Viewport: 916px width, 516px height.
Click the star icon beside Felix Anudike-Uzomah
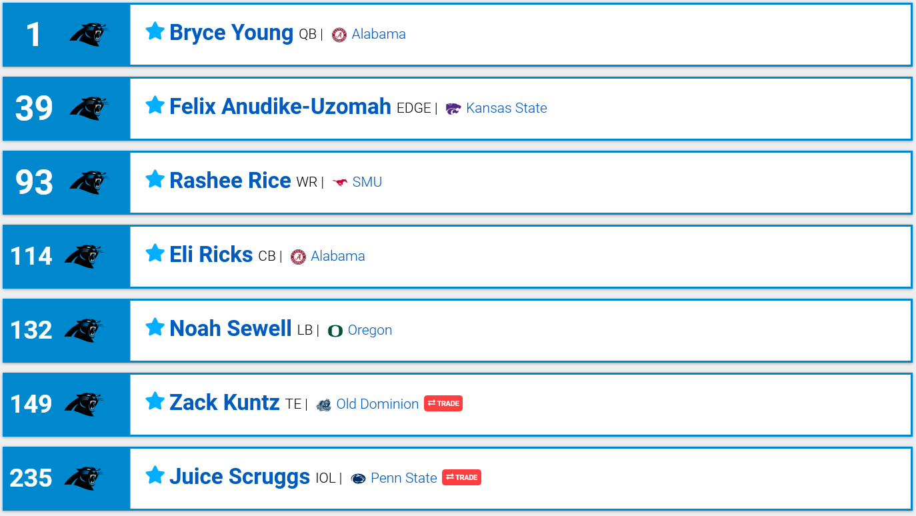coord(155,105)
